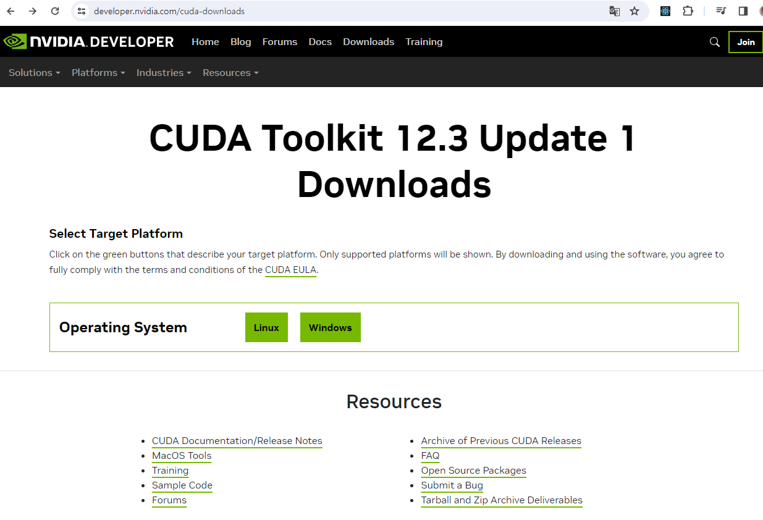763x520 pixels.
Task: Bookmark this page with the star icon
Action: (x=634, y=11)
